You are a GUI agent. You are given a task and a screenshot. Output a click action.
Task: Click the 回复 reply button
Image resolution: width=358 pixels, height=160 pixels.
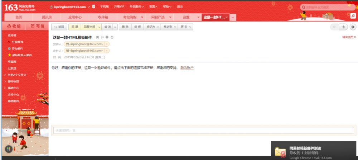[75, 27]
